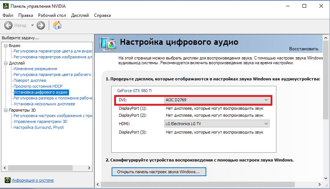Click the DisplayPort (3) label
The image size is (330, 189).
click(133, 132)
